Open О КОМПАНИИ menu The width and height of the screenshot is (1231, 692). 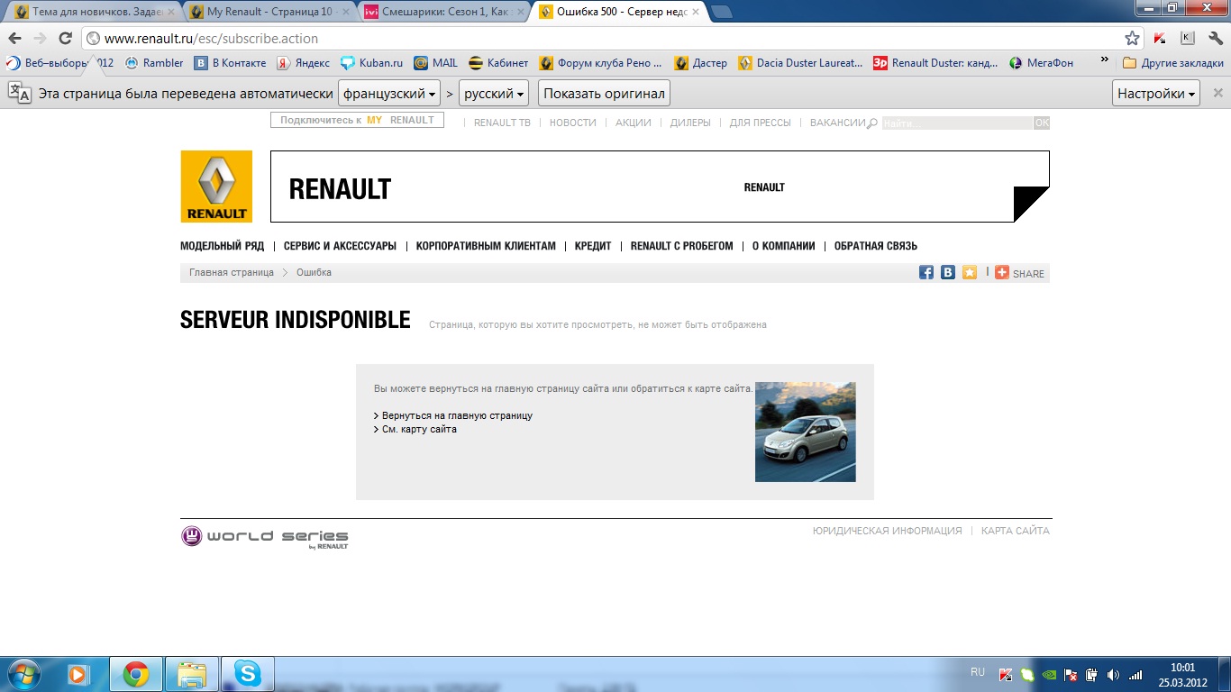coord(783,246)
